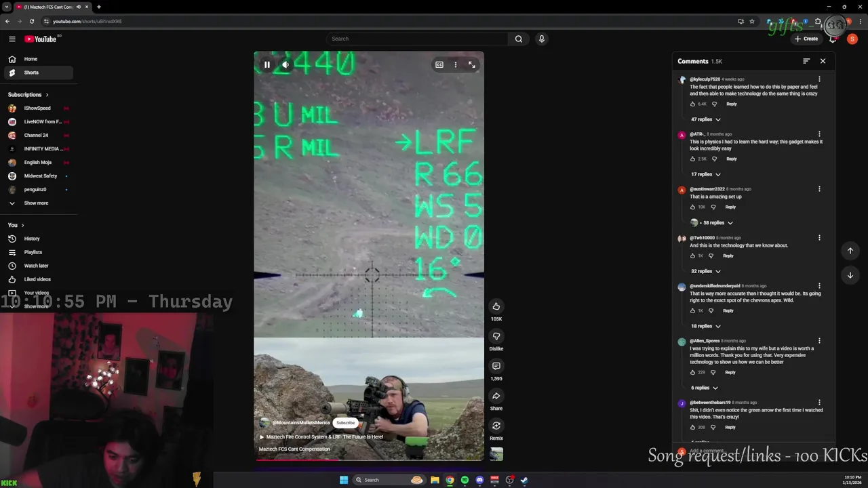
Task: Expand the Subscriptions section header
Action: coord(28,95)
